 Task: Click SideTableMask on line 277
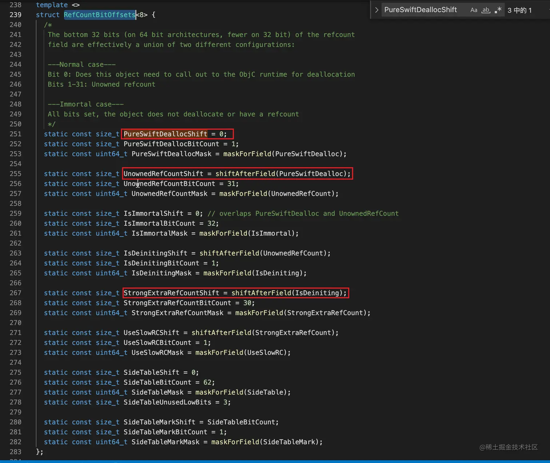pyautogui.click(x=158, y=392)
